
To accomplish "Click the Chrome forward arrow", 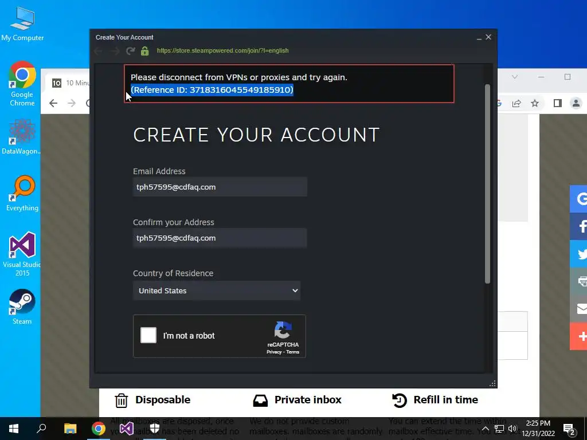I will pyautogui.click(x=72, y=103).
